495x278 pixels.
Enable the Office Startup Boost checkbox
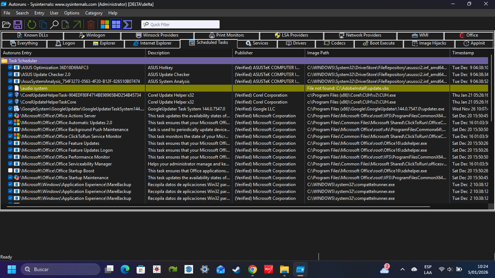coord(10,171)
